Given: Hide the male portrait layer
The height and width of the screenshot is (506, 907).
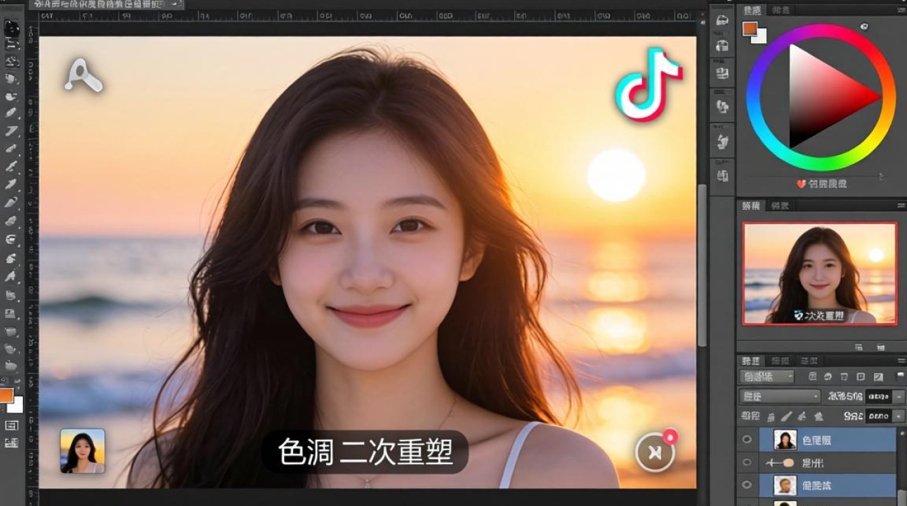Looking at the screenshot, I should tap(747, 484).
